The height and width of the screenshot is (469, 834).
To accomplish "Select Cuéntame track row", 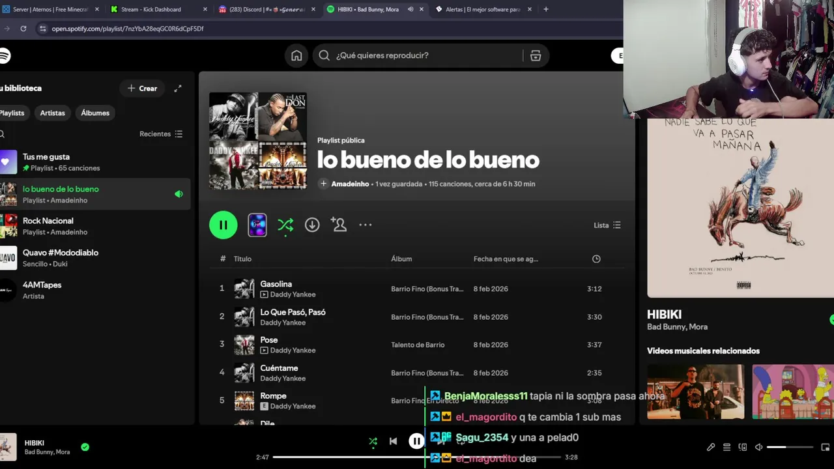I will tap(417, 373).
